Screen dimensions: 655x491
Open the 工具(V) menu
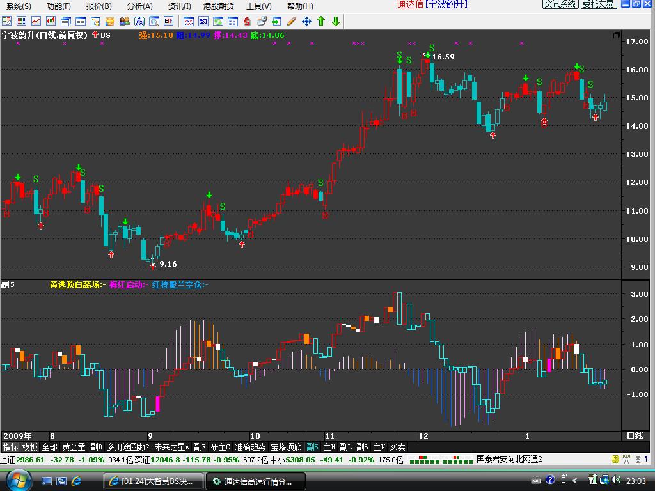259,6
